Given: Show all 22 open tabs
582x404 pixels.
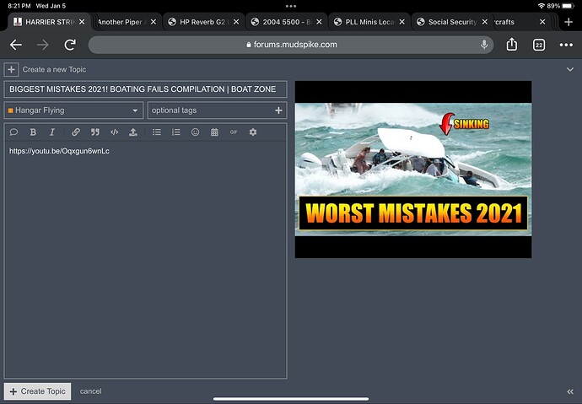Looking at the screenshot, I should tap(539, 45).
